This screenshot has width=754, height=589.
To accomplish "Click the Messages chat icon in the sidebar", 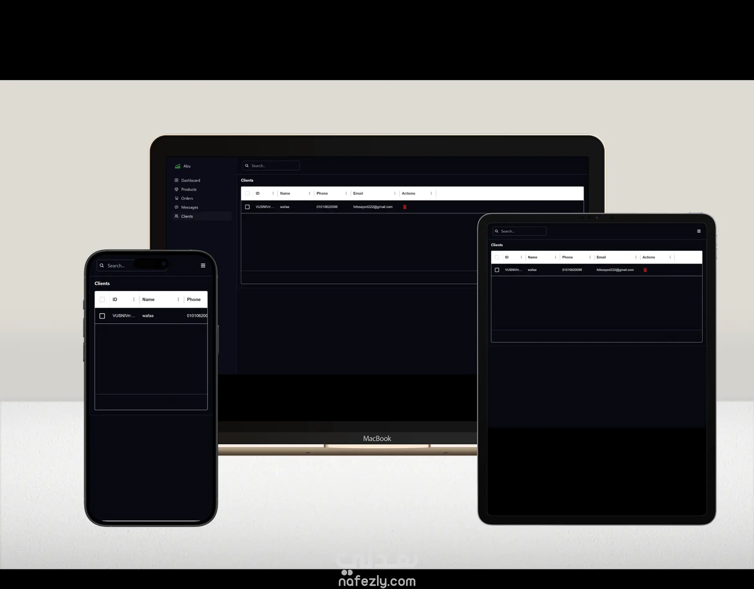I will (176, 207).
